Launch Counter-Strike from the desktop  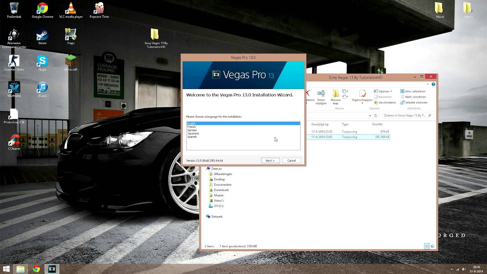(14, 63)
